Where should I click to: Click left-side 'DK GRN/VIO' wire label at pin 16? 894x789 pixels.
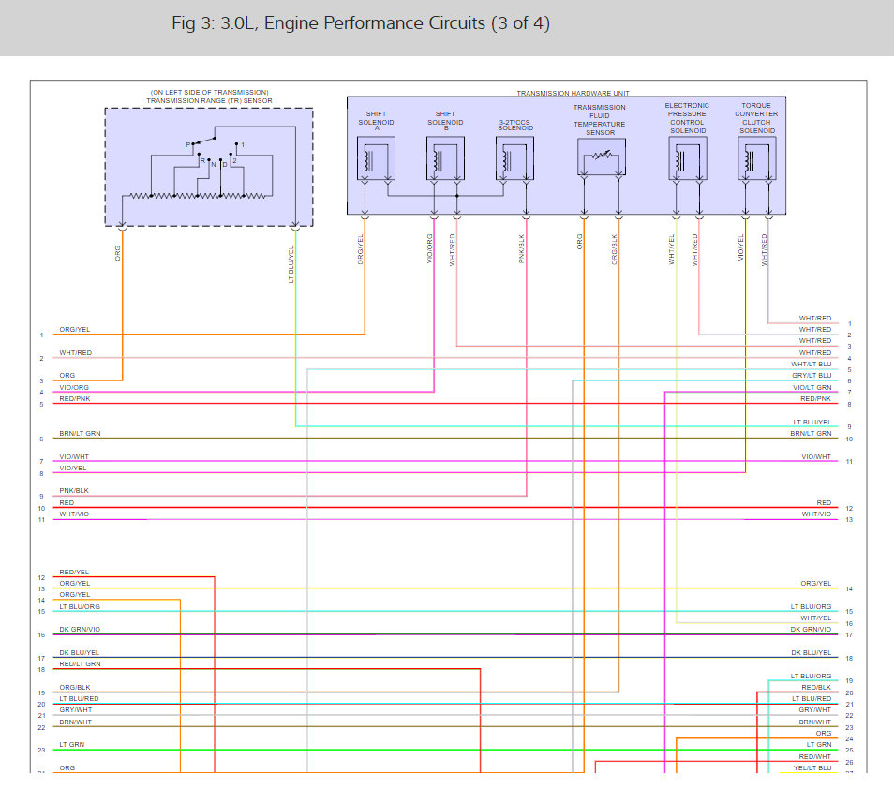point(80,630)
